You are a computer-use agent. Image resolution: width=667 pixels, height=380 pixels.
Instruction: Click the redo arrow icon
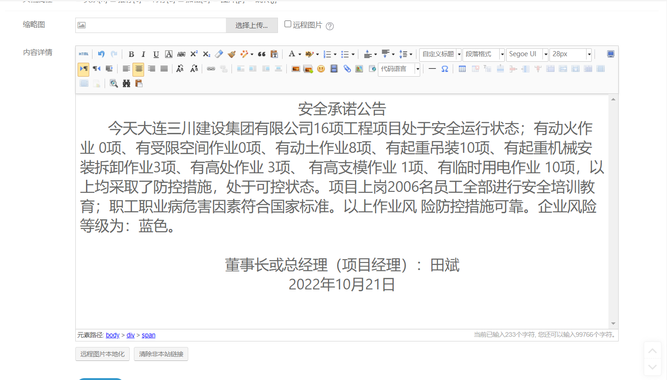tap(114, 54)
